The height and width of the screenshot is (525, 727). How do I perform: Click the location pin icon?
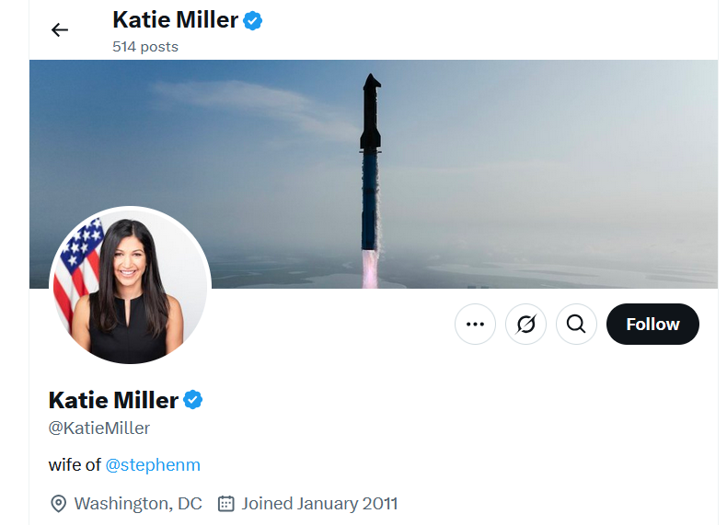[x=58, y=504]
